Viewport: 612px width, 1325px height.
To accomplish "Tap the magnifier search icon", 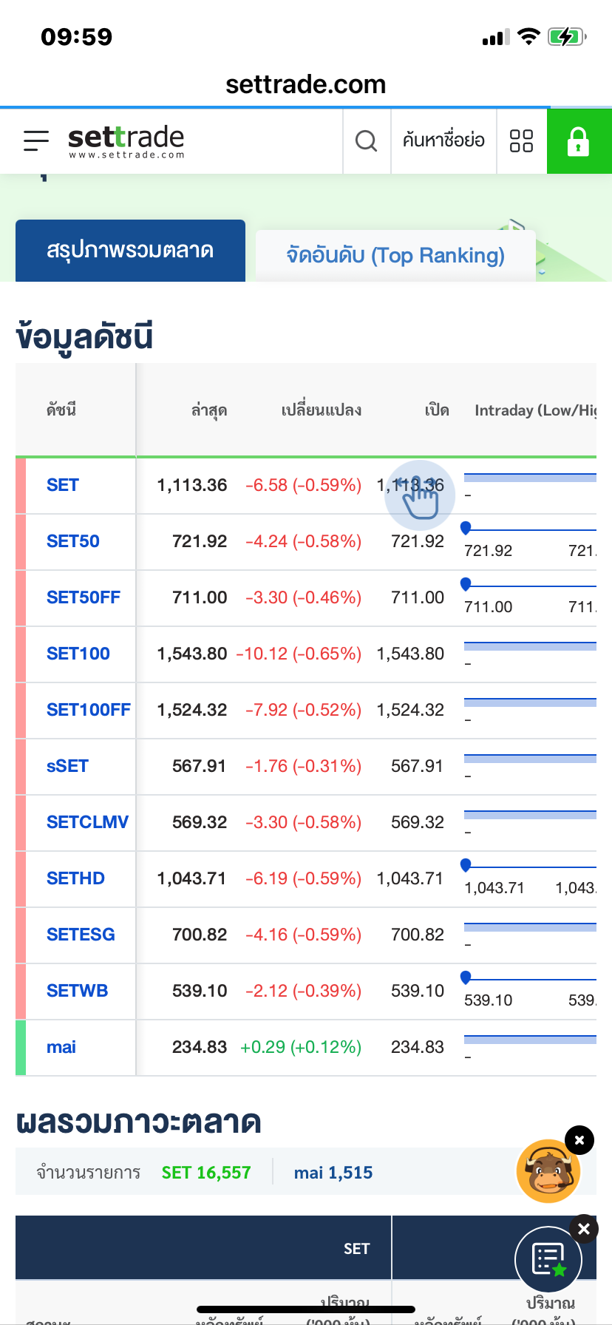I will tap(367, 140).
